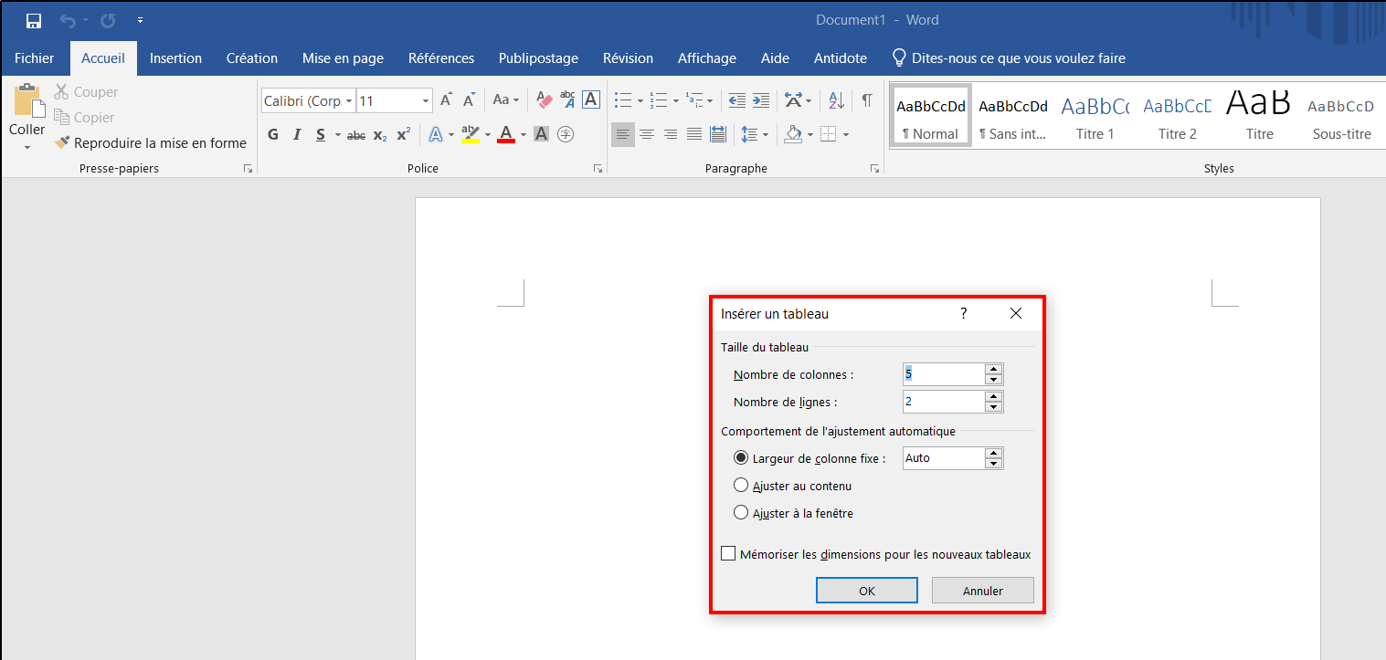Click Annuler in the table dialog
1386x660 pixels.
(x=983, y=591)
